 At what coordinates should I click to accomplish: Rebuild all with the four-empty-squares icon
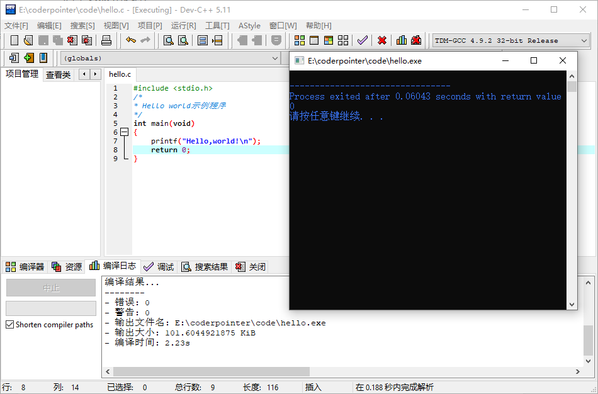point(343,40)
